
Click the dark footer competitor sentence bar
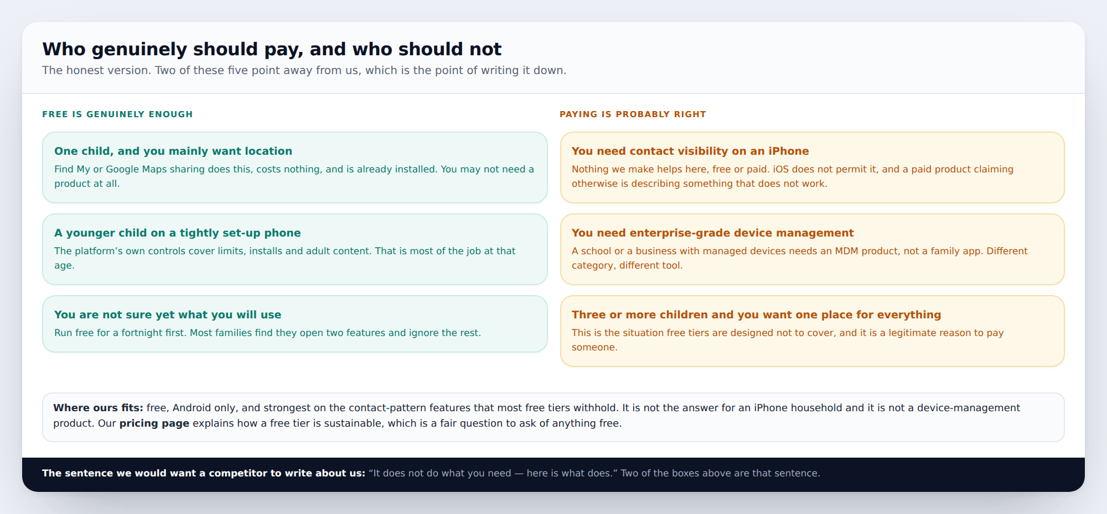[x=553, y=474]
